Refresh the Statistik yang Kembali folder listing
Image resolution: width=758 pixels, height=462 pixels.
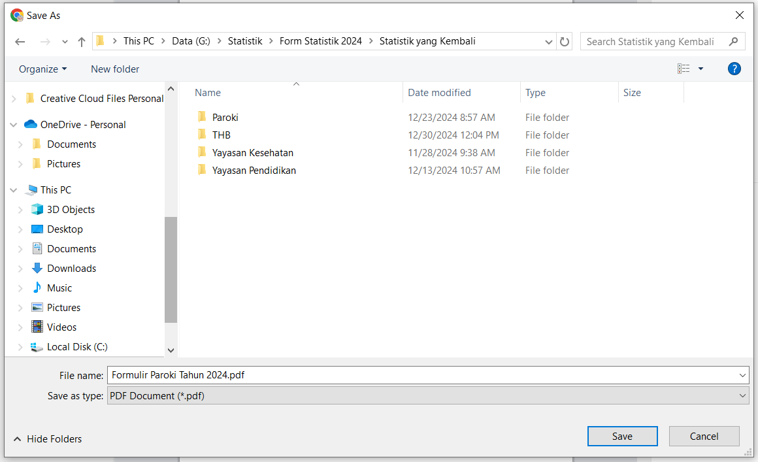point(564,42)
